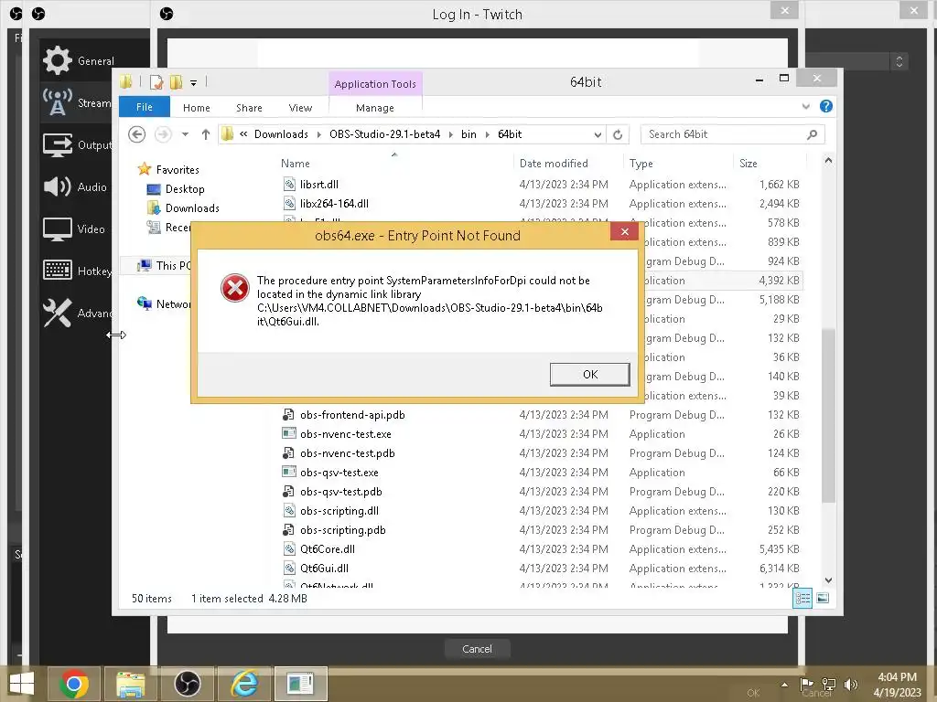Select Downloads in the address breadcrumb
The image size is (937, 702).
[281, 134]
